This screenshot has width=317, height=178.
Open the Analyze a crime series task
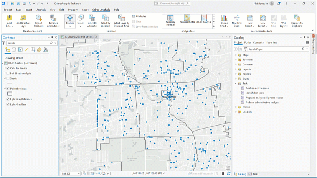(257, 88)
